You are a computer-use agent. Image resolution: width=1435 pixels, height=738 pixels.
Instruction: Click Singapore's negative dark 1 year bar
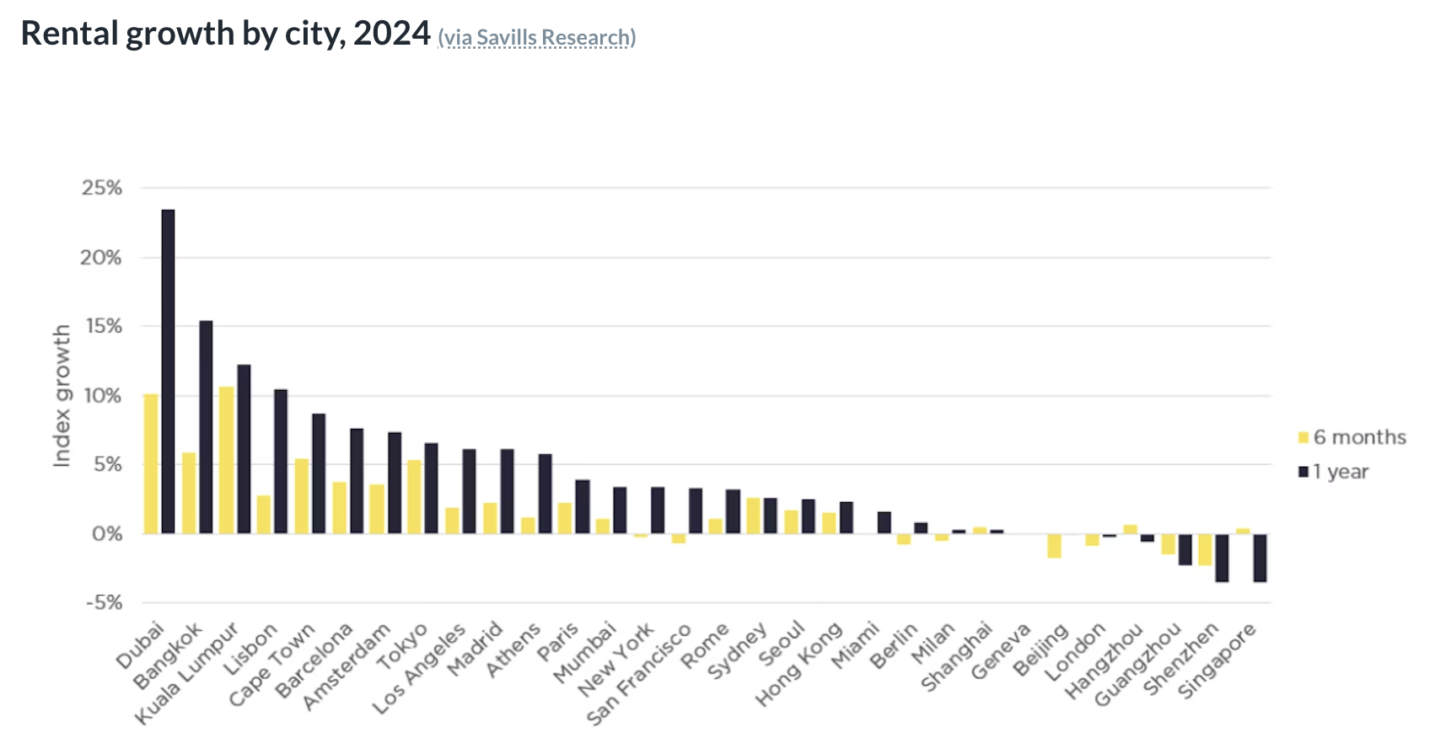[1260, 558]
